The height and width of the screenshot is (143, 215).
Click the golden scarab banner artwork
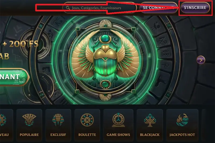[105, 60]
